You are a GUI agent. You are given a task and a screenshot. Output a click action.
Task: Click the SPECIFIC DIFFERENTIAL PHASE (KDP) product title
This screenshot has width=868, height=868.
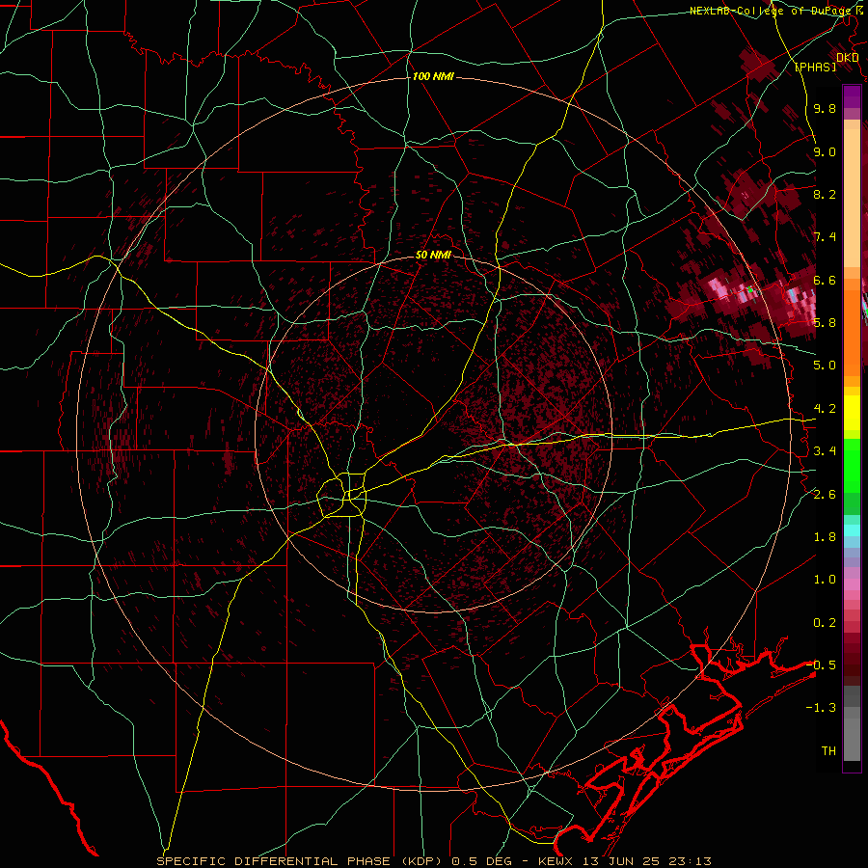coord(298,861)
